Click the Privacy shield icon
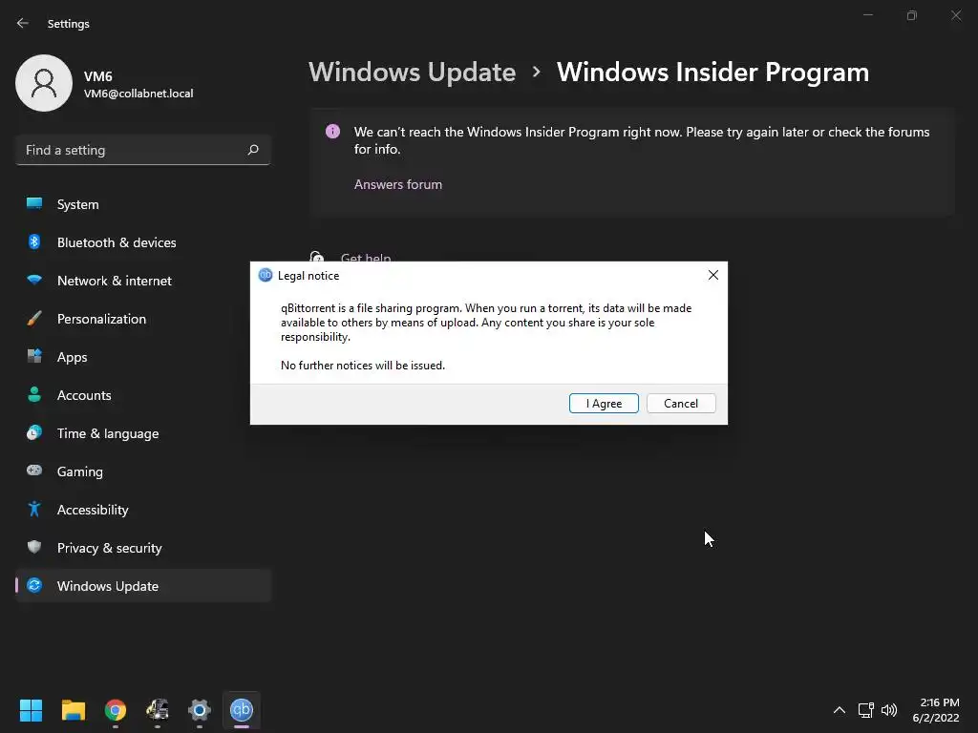 (34, 547)
